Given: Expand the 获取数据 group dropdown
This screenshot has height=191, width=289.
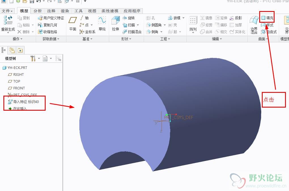Looking at the screenshot, I should click(x=51, y=39).
